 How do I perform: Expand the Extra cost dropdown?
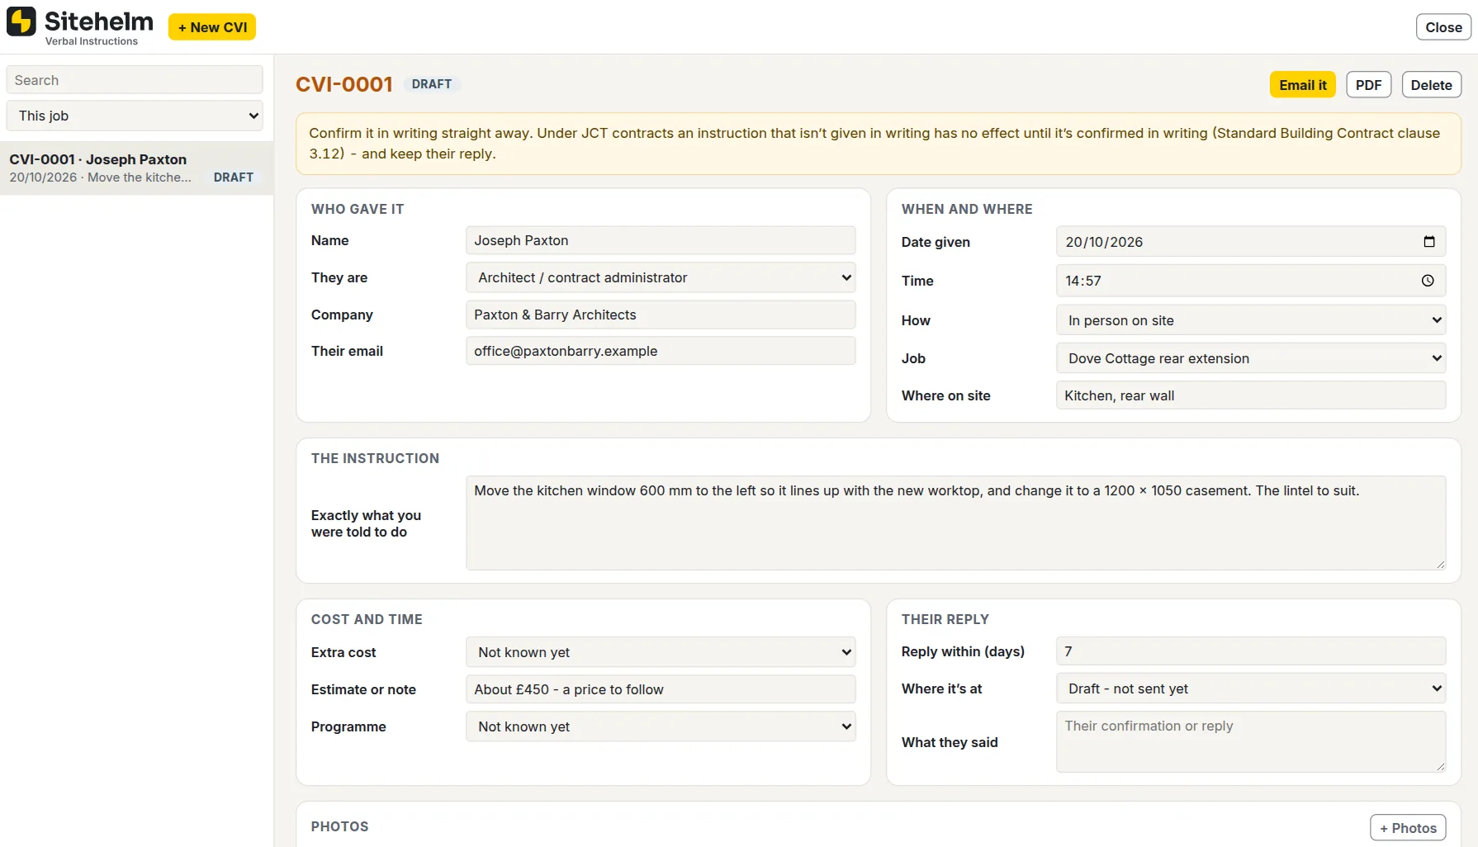[661, 652]
